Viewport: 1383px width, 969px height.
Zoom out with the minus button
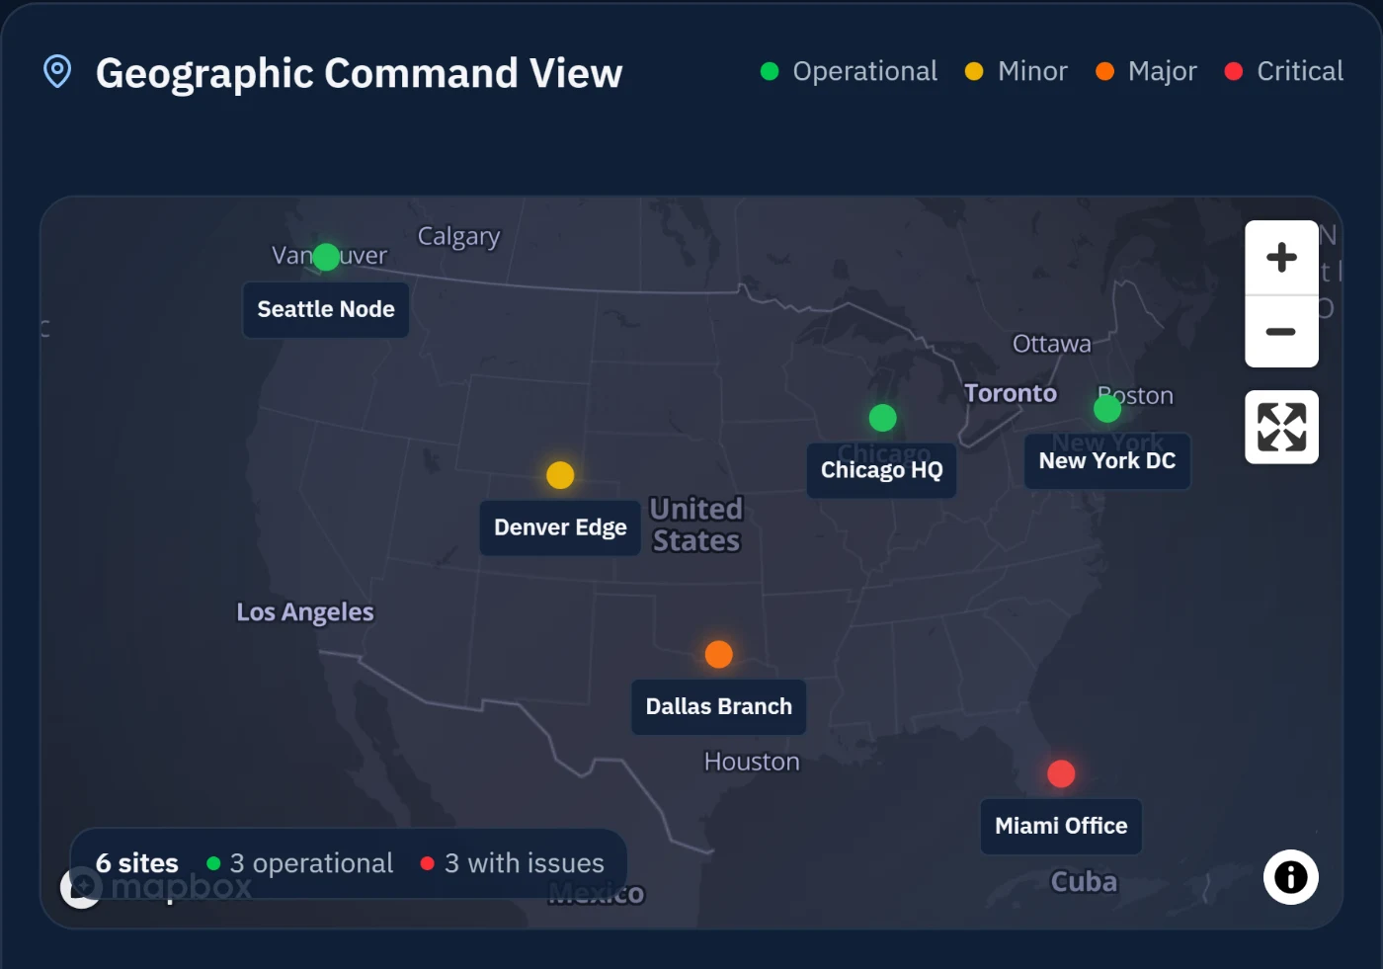(x=1281, y=332)
